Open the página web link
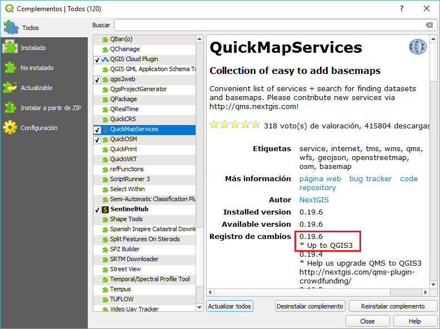Viewport: 440px width, 329px height. click(320, 178)
